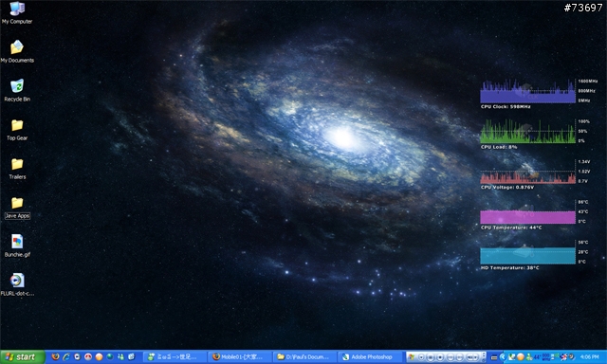Expand hidden system tray icons arrow

click(x=503, y=357)
